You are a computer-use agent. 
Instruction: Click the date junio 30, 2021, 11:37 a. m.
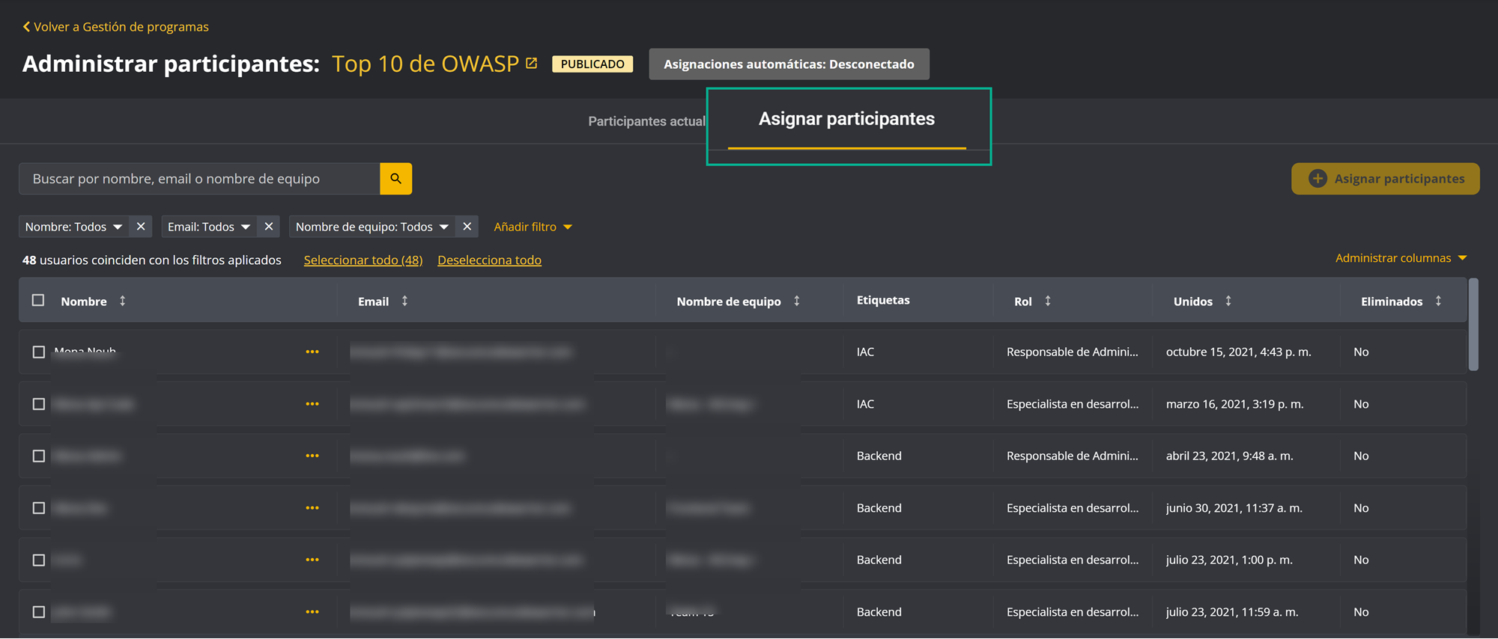point(1234,508)
